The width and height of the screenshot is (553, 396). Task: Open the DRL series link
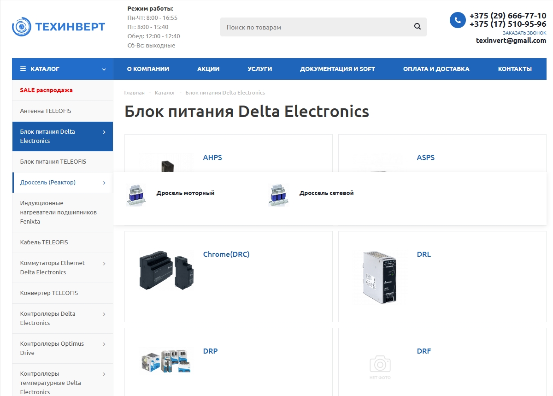(x=424, y=254)
